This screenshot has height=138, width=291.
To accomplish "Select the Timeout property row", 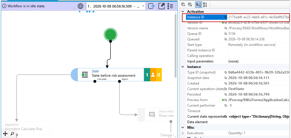I will (238, 111).
